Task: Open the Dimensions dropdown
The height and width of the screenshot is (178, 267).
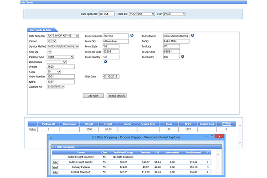Action: click(57, 62)
